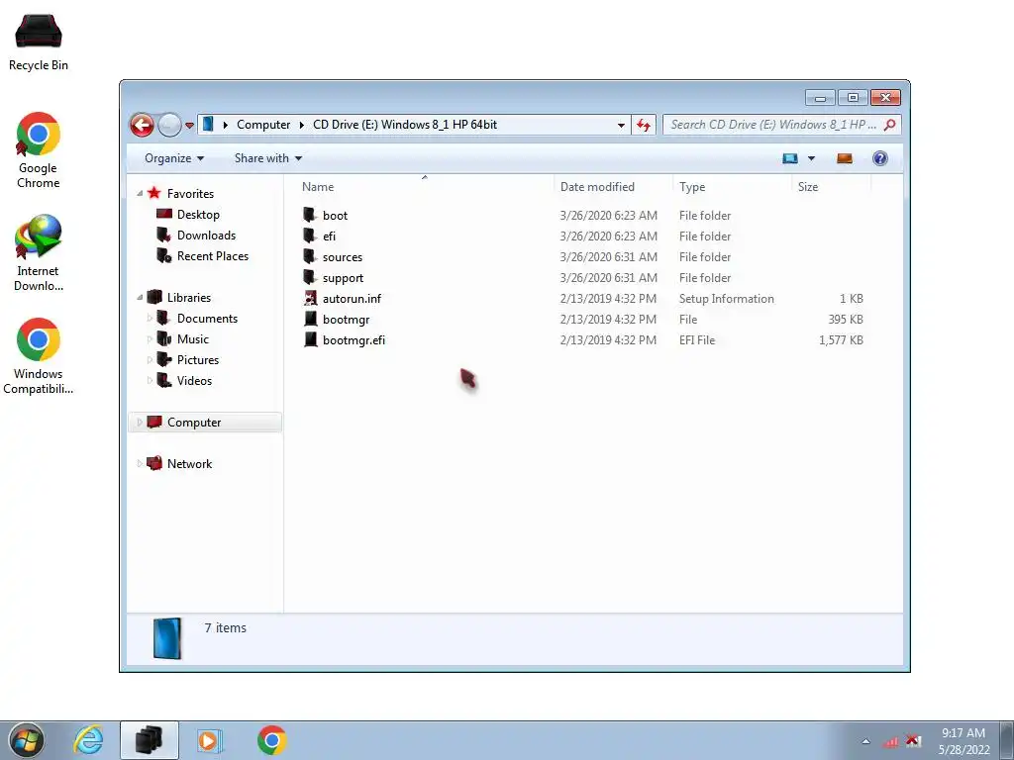This screenshot has width=1014, height=760.
Task: Select the support folder icon
Action: pos(310,277)
